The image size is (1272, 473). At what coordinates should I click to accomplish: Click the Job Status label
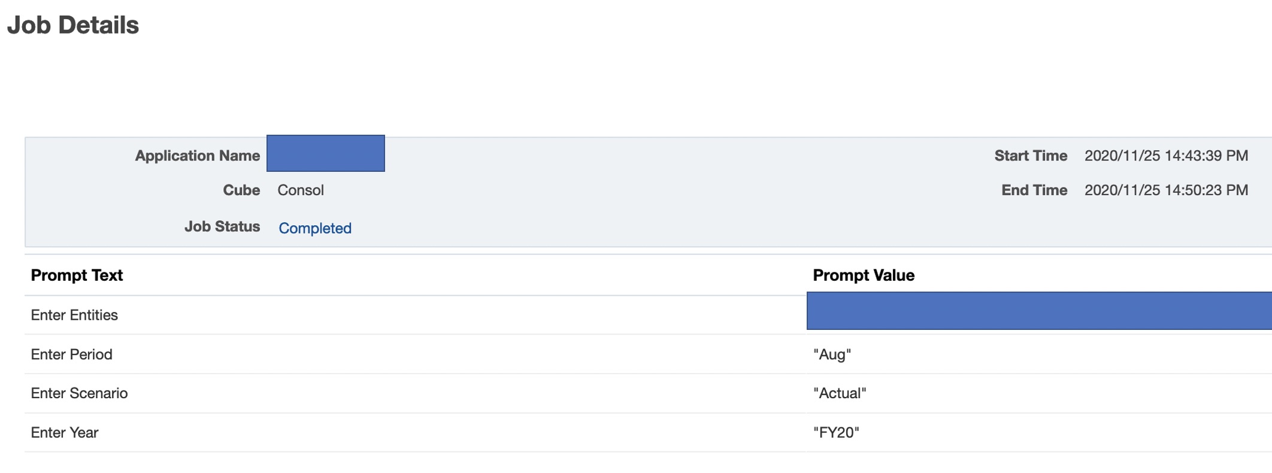click(x=222, y=226)
